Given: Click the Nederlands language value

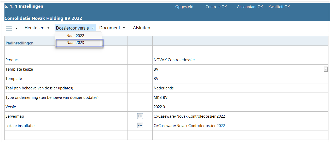Looking at the screenshot, I should pyautogui.click(x=164, y=88).
